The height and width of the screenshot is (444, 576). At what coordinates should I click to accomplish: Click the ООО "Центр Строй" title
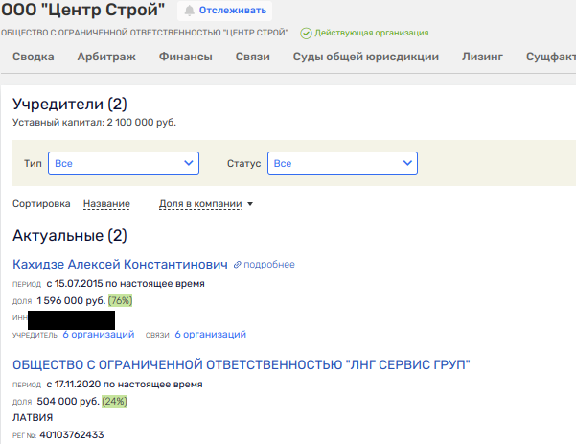click(83, 10)
